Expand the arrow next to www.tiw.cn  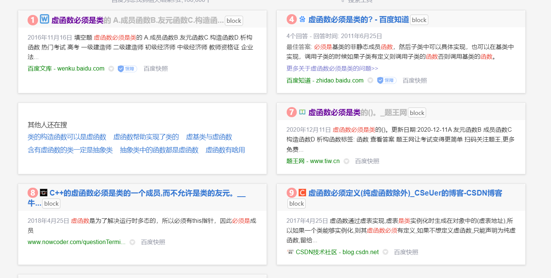coord(346,161)
